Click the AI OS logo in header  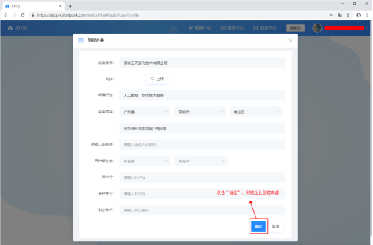(18, 28)
